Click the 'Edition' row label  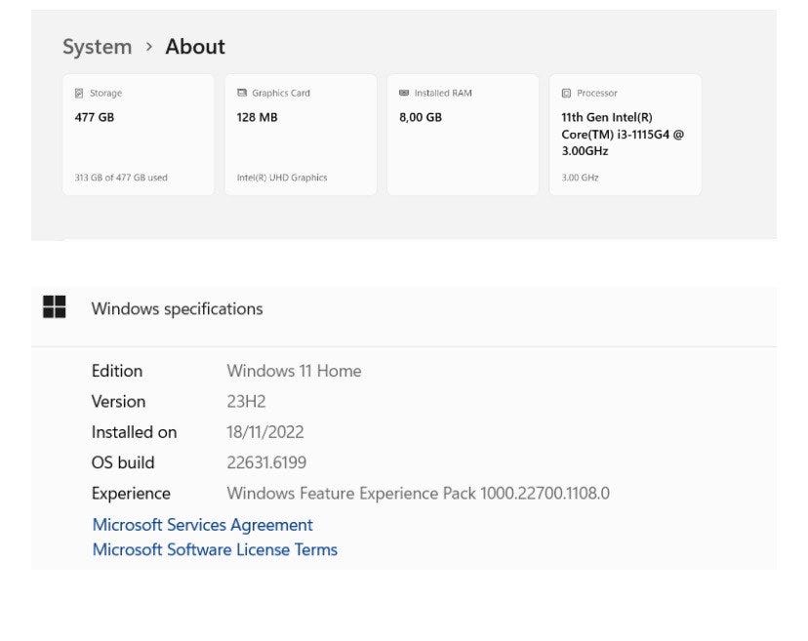point(117,371)
